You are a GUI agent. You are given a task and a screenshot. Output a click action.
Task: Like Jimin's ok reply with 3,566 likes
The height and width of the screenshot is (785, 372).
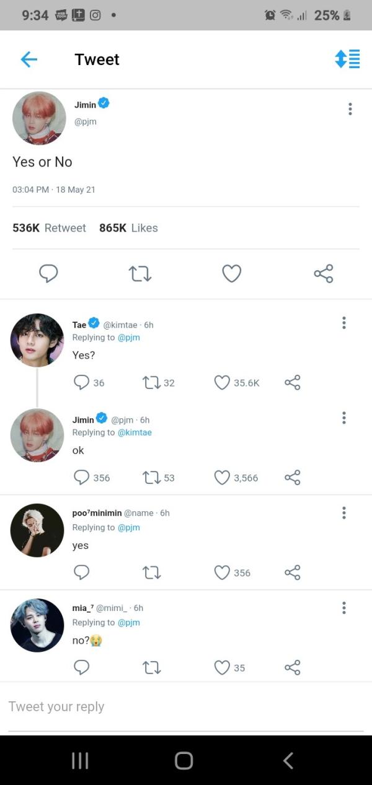tap(222, 478)
